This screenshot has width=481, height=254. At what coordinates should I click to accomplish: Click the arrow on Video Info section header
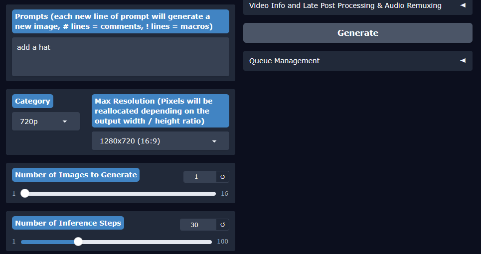(x=463, y=5)
